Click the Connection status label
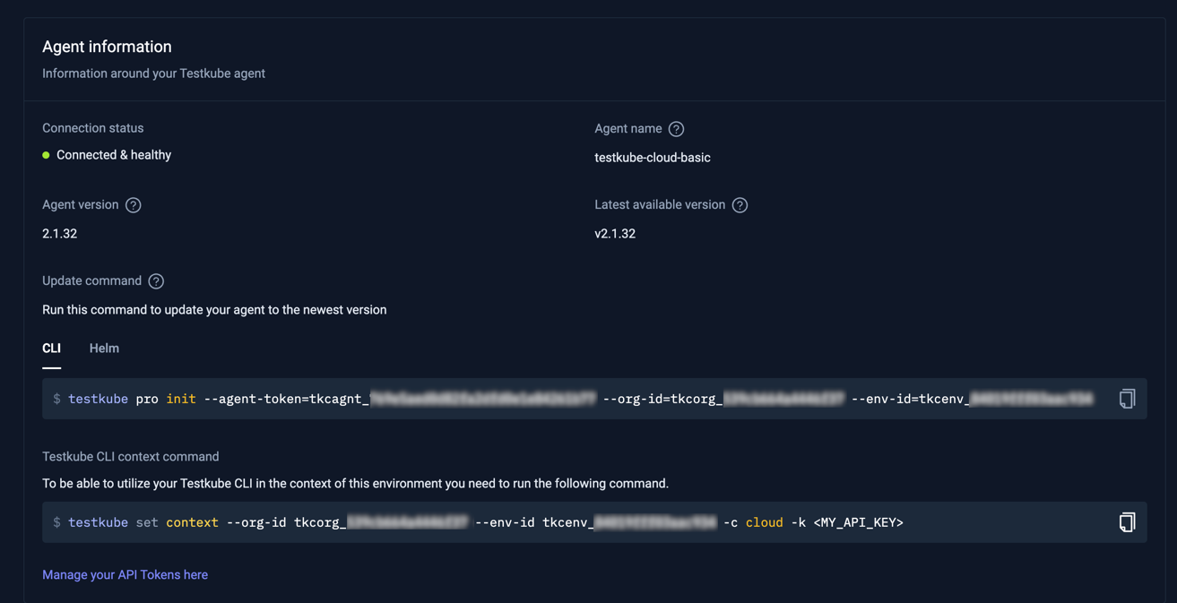The image size is (1177, 603). click(x=92, y=128)
